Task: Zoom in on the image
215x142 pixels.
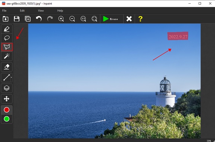Action: (x=61, y=19)
